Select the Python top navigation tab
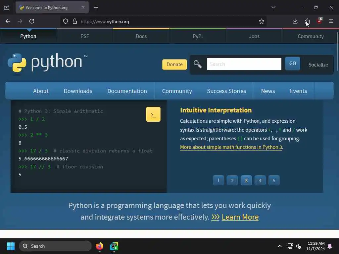Image resolution: width=339 pixels, height=254 pixels. point(28,36)
